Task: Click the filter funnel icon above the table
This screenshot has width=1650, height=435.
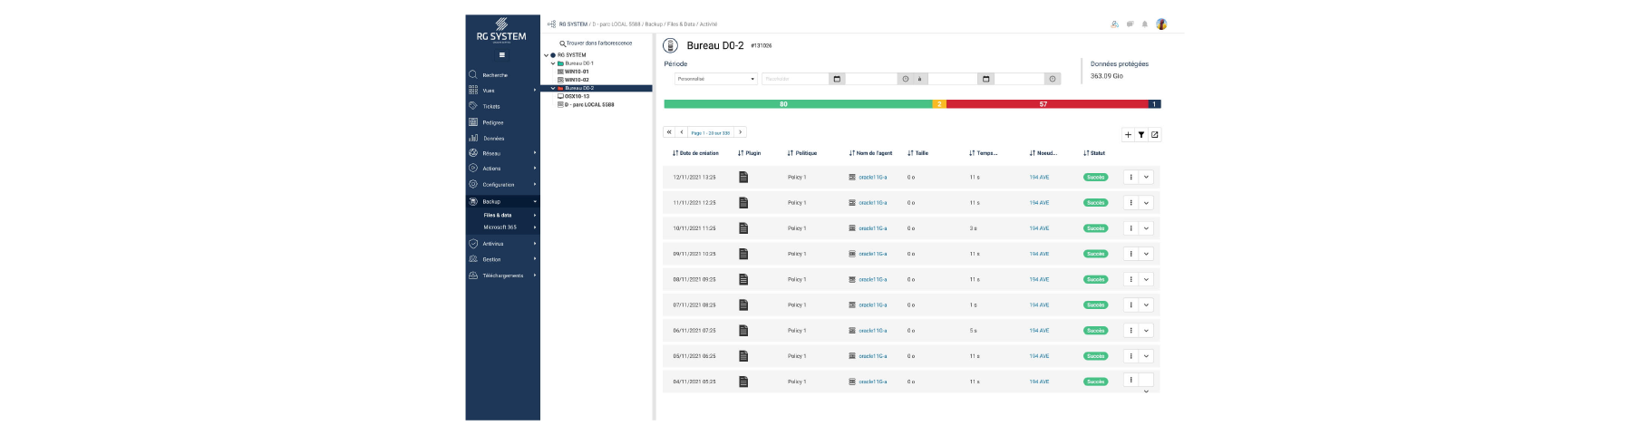Action: 1140,135
